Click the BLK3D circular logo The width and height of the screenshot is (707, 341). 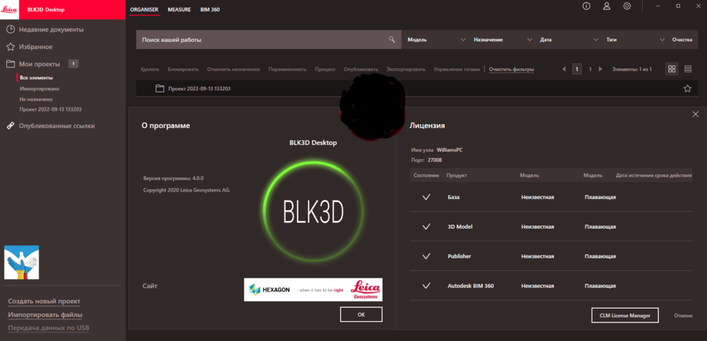pyautogui.click(x=313, y=212)
